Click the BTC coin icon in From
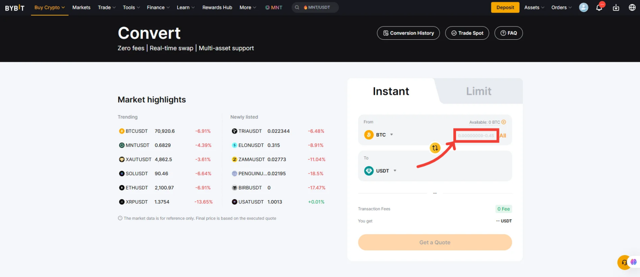640x277 pixels. pos(369,134)
